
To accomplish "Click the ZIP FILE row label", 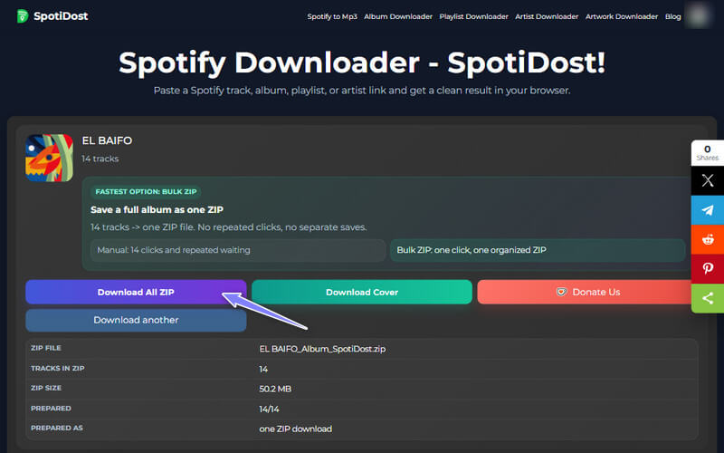I will point(46,348).
